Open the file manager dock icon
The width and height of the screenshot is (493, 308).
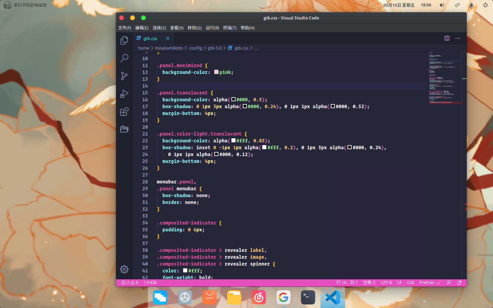(234, 297)
